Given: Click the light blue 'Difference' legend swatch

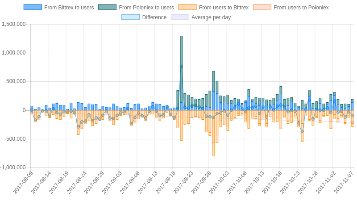Looking at the screenshot, I should (x=130, y=17).
